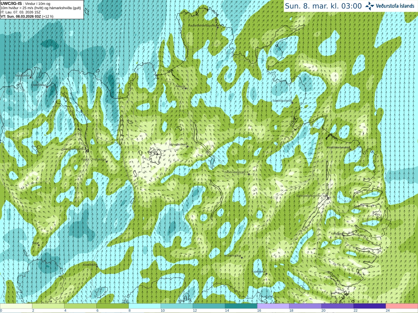Select the Raufarhafnarflugvöllur station dot

coord(217,27)
